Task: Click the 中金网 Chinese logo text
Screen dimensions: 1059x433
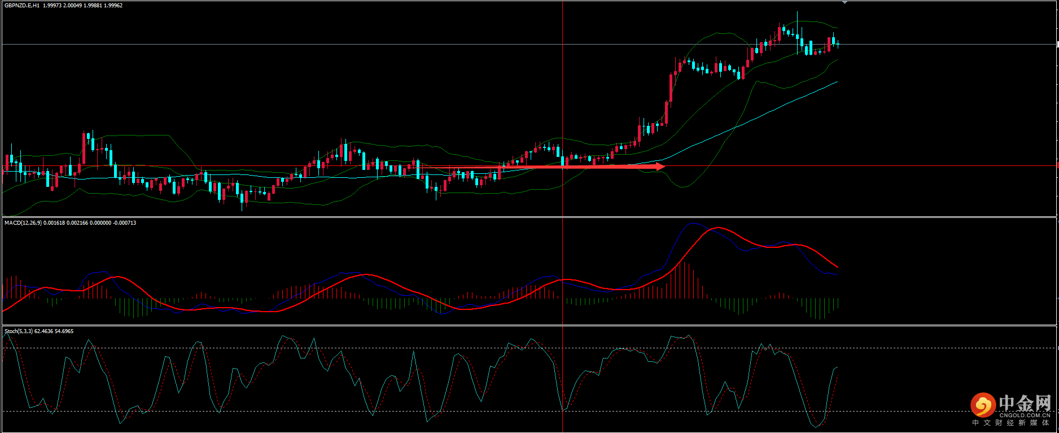Action: (1025, 403)
